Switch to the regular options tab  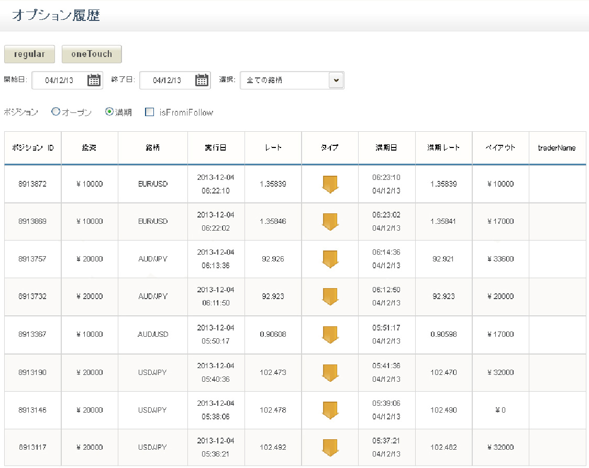click(30, 54)
